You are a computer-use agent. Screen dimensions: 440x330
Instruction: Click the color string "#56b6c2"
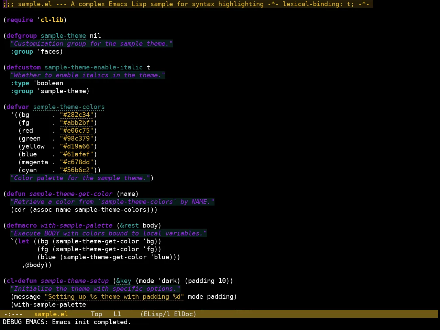coord(77,170)
